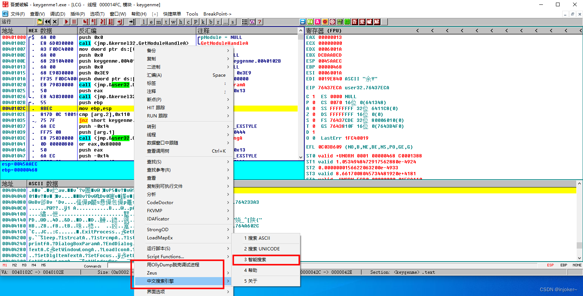Click the ESP stack button

pyautogui.click(x=550, y=265)
